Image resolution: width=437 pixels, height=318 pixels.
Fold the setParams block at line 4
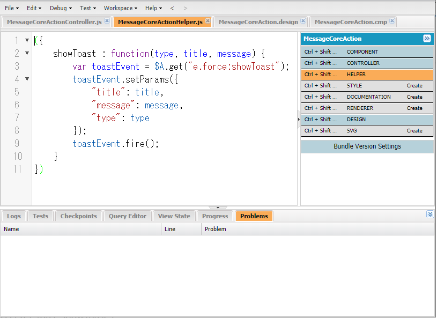pos(27,79)
